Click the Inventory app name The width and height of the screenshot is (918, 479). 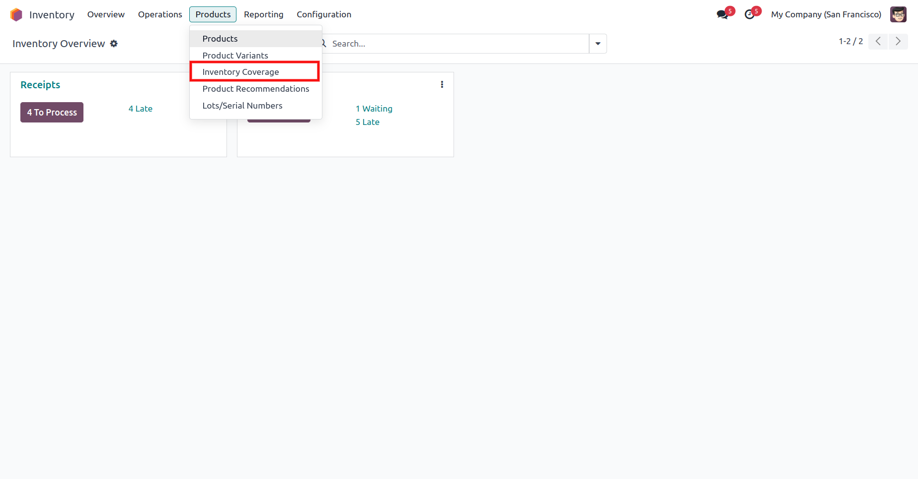coord(52,15)
